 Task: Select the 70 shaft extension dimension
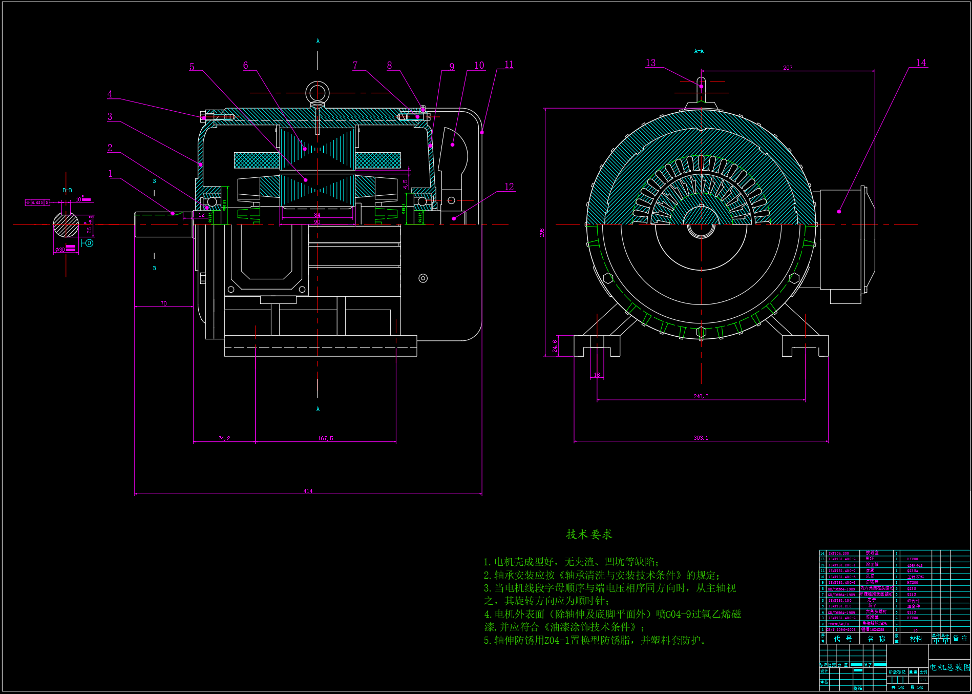point(164,303)
